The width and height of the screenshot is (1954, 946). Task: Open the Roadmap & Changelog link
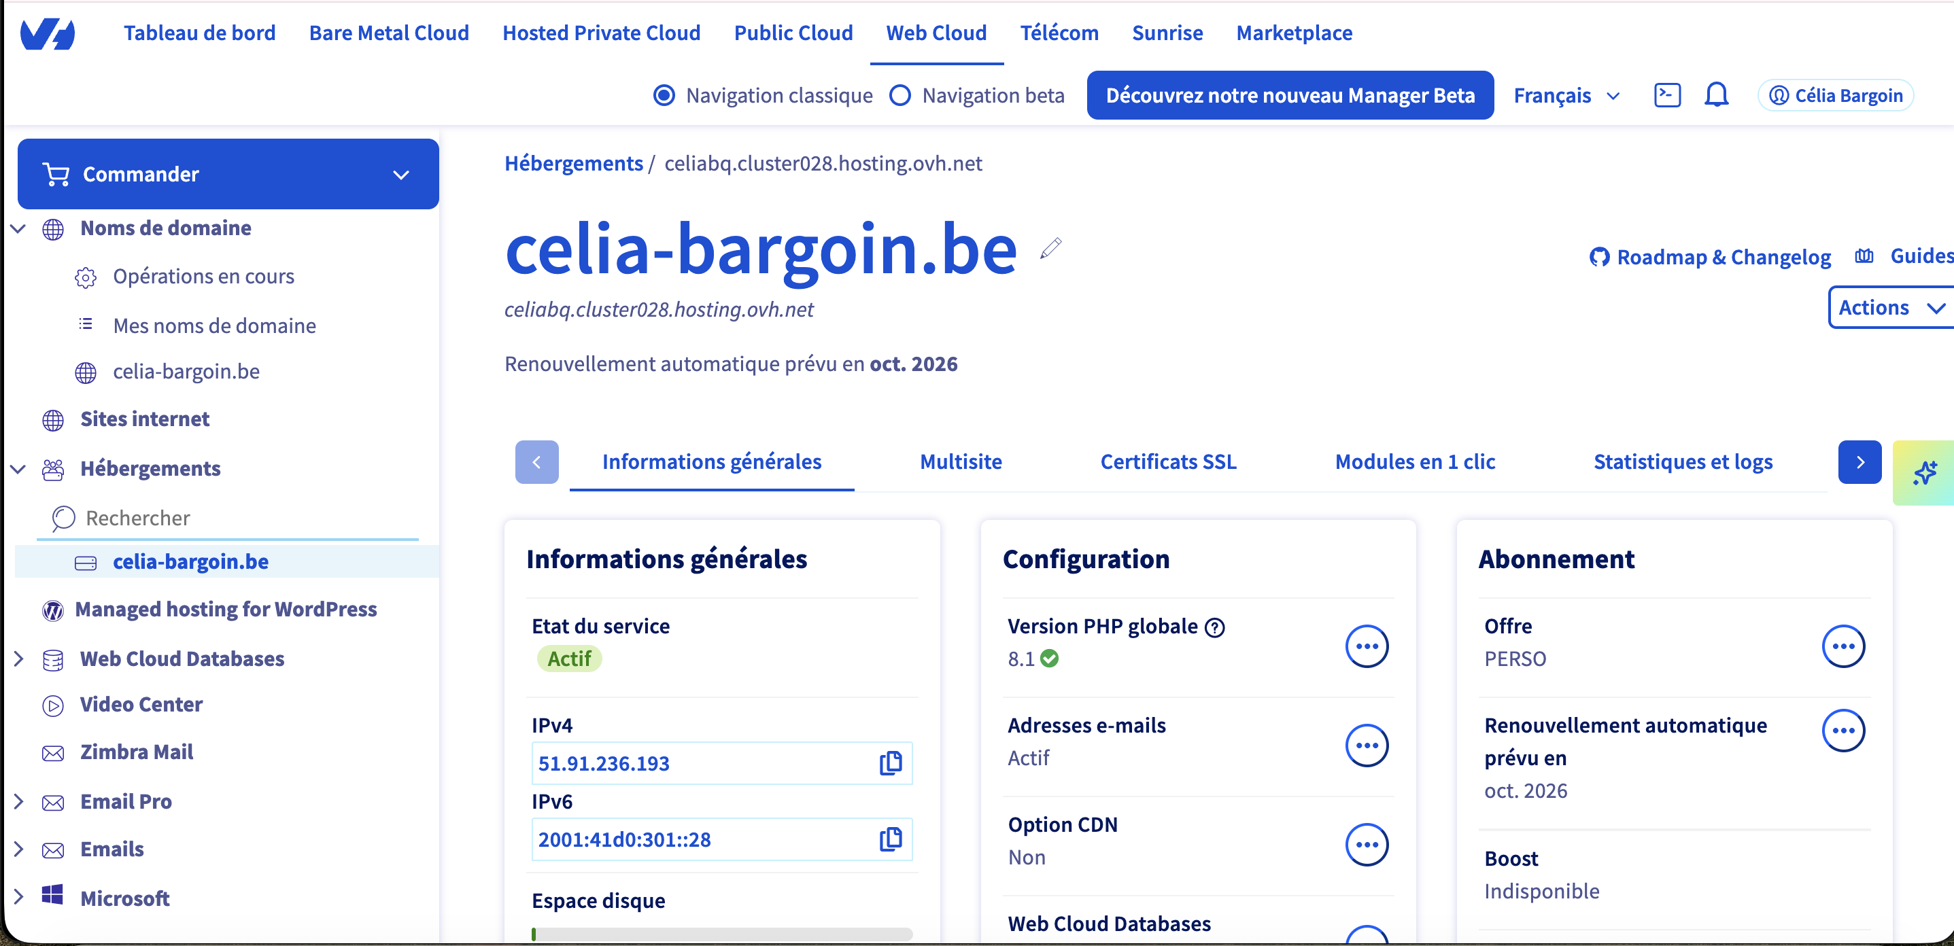[1710, 257]
